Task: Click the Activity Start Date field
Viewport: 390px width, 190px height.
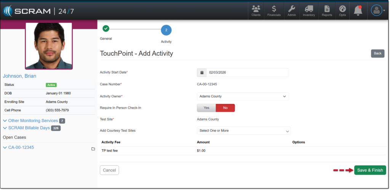Action: click(x=247, y=72)
